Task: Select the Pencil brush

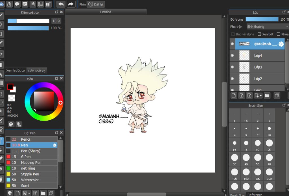Action: pos(32,139)
